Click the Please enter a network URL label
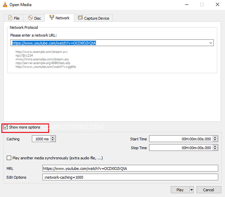Image resolution: width=225 pixels, height=197 pixels. point(33,35)
